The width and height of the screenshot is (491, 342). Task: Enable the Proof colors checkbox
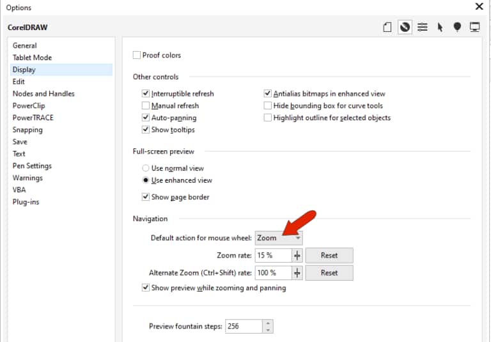(137, 56)
